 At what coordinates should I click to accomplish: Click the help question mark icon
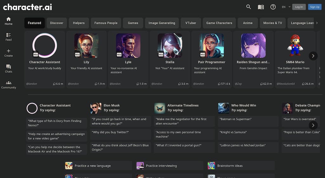click(x=273, y=7)
